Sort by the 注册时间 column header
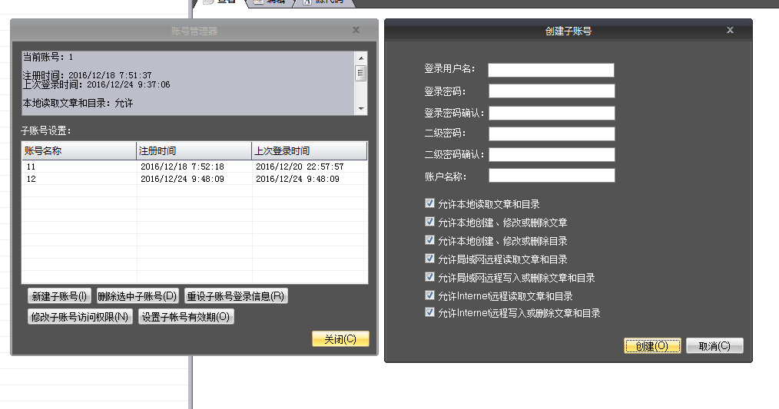Screen dimensions: 779x409 click(x=194, y=150)
